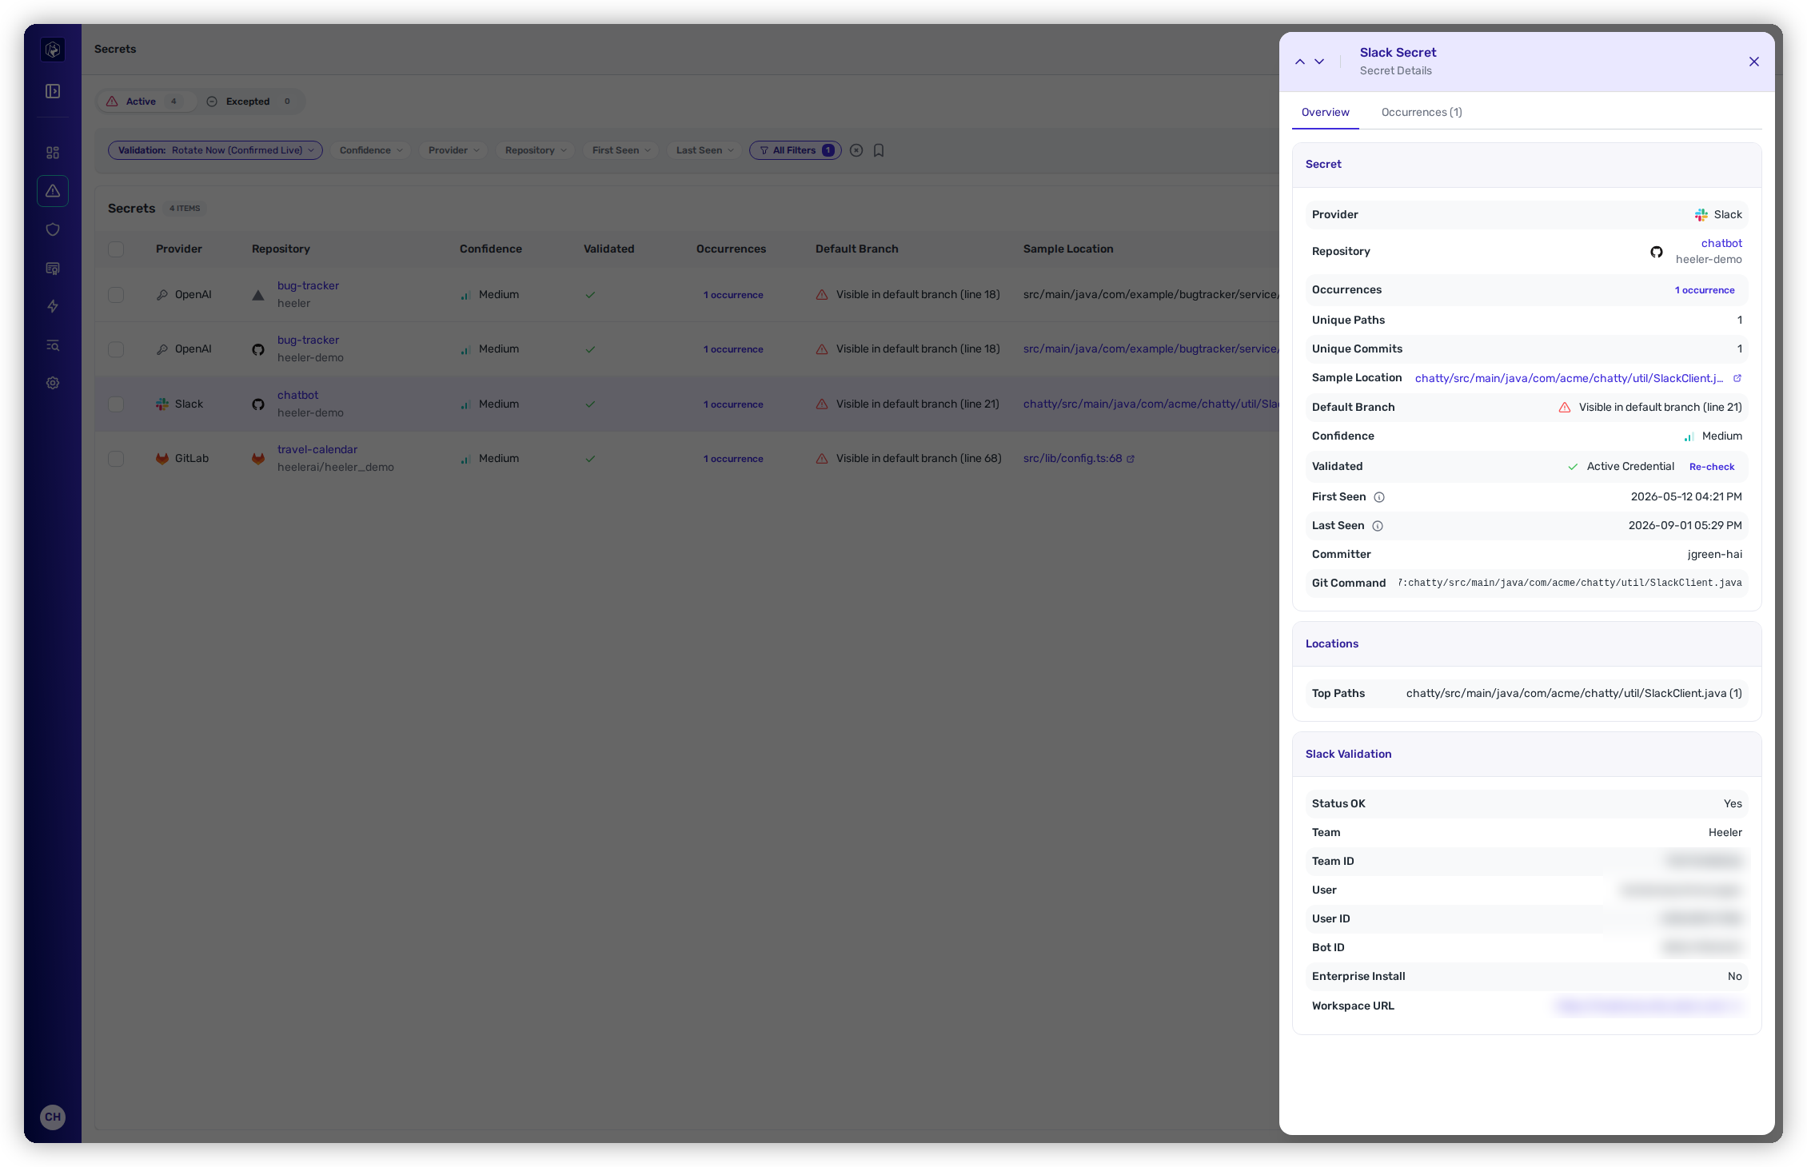Click the Git Command value text
Screen dimensions: 1807x1167
[x=1570, y=583]
